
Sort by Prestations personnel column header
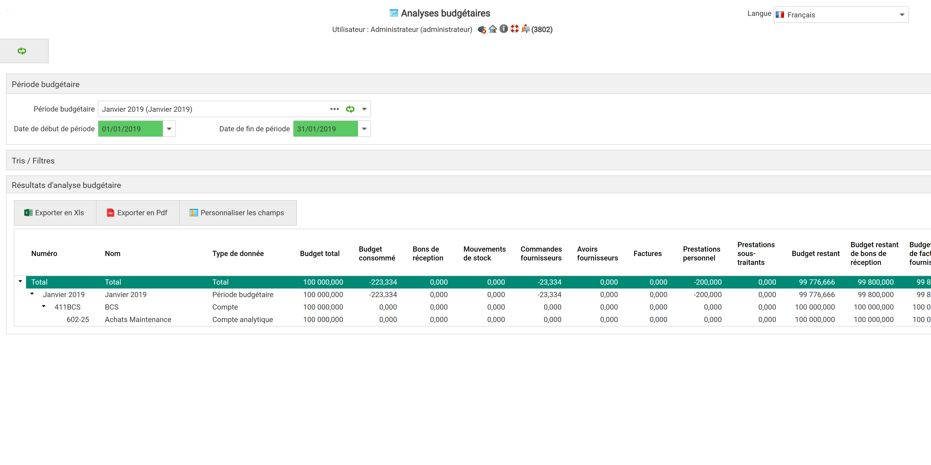click(701, 253)
